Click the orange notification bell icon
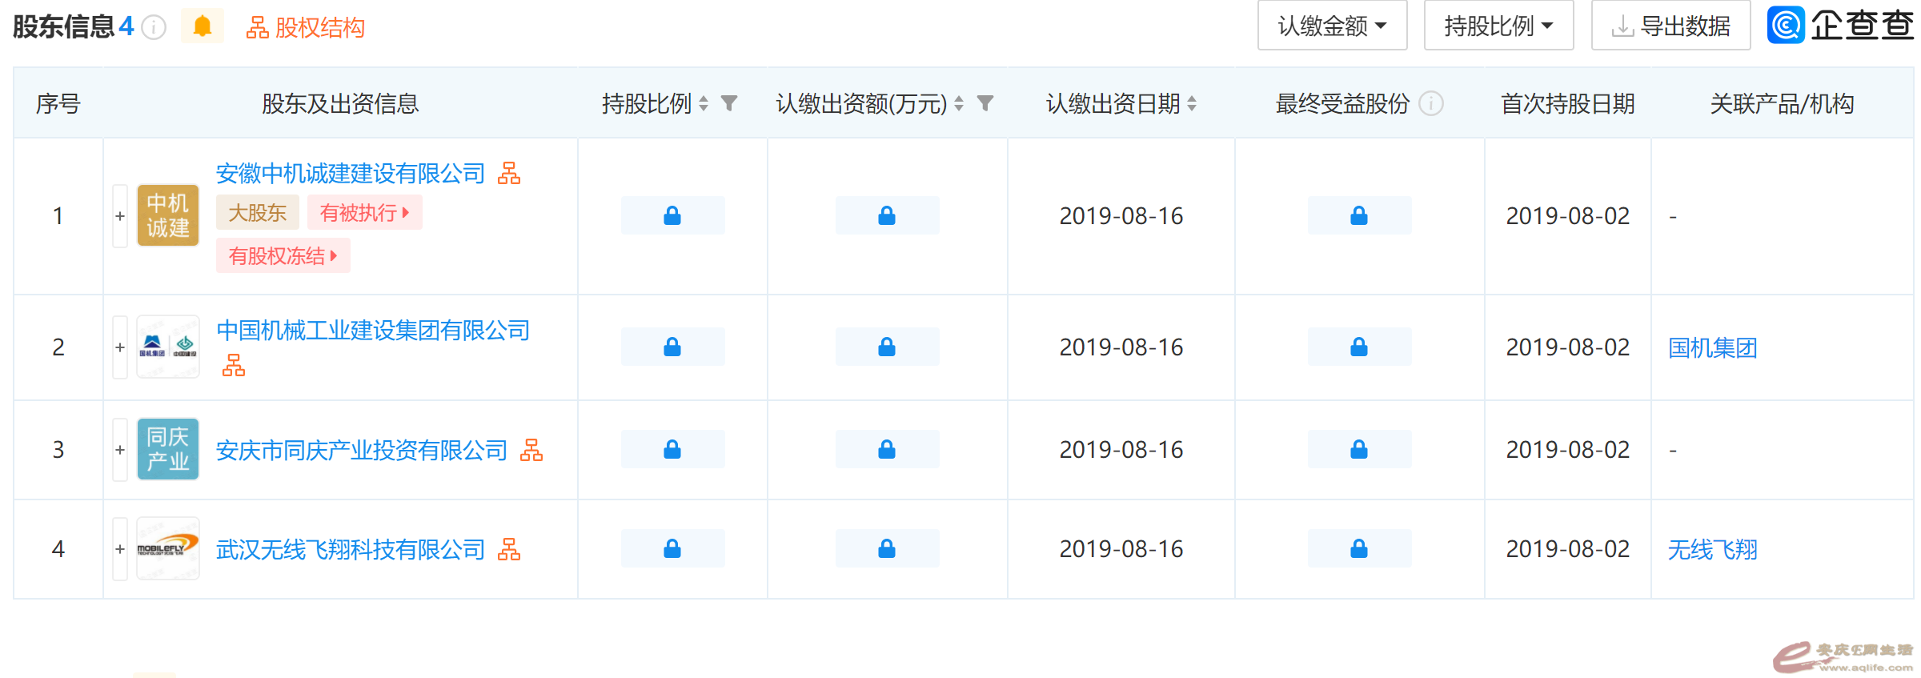 [x=203, y=26]
